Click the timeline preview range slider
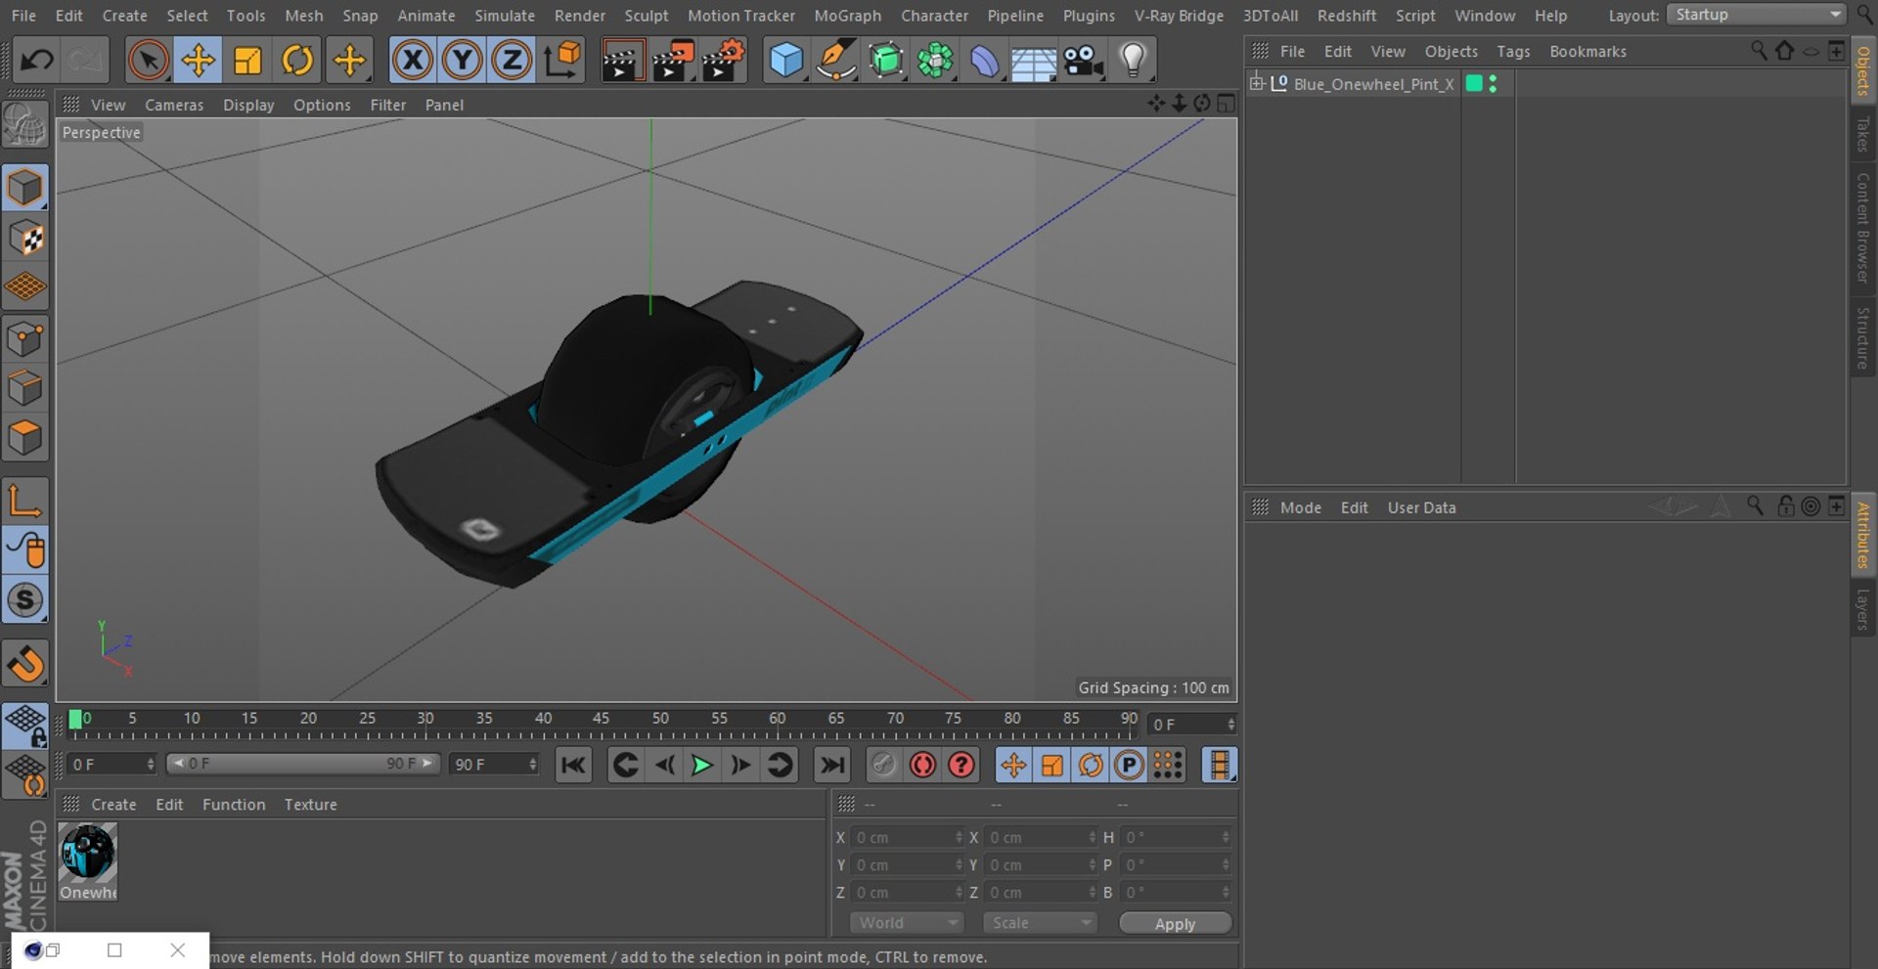Image resolution: width=1878 pixels, height=969 pixels. click(x=302, y=763)
